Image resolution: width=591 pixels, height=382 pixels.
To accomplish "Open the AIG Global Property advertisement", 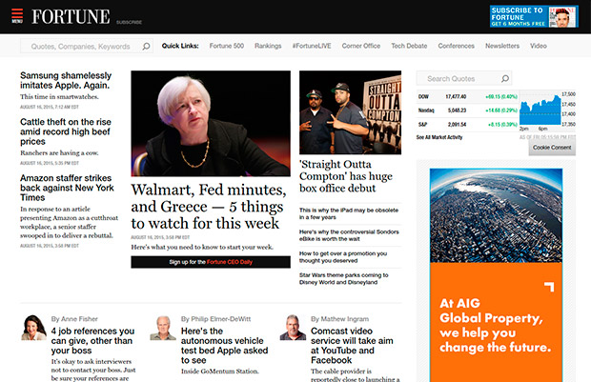I will [x=496, y=275].
